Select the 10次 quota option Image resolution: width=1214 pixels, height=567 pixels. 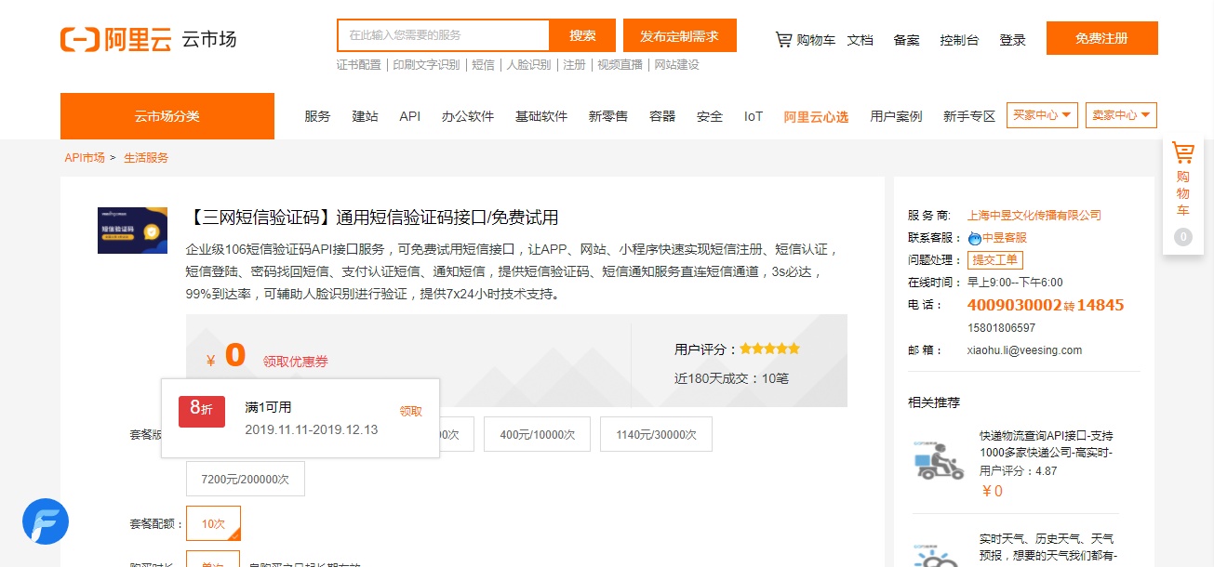pyautogui.click(x=214, y=523)
